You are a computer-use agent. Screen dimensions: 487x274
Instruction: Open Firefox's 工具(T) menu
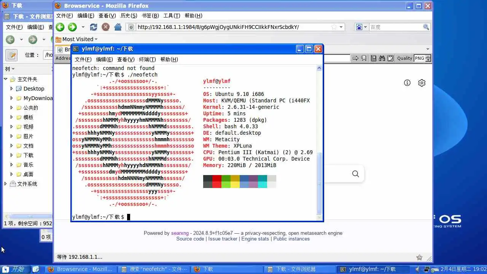click(x=172, y=16)
